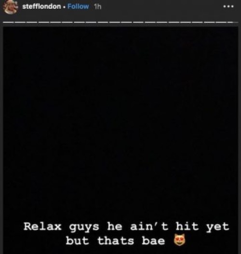
Task: Select the second story progress segment
Action: tap(20, 22)
